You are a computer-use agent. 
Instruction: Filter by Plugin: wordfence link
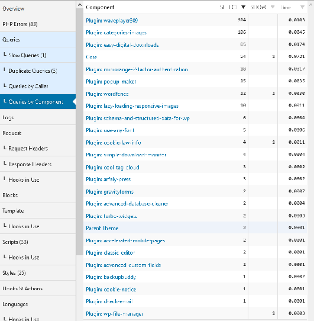click(x=107, y=94)
